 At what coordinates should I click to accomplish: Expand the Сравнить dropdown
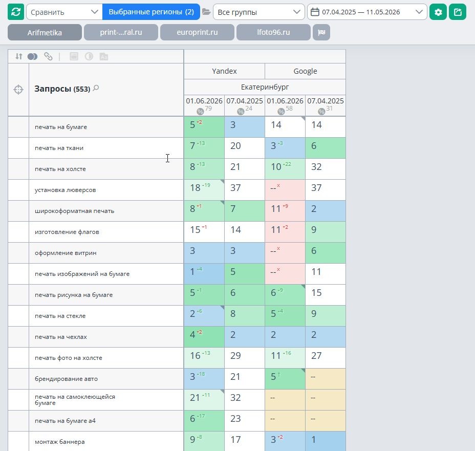click(x=64, y=12)
